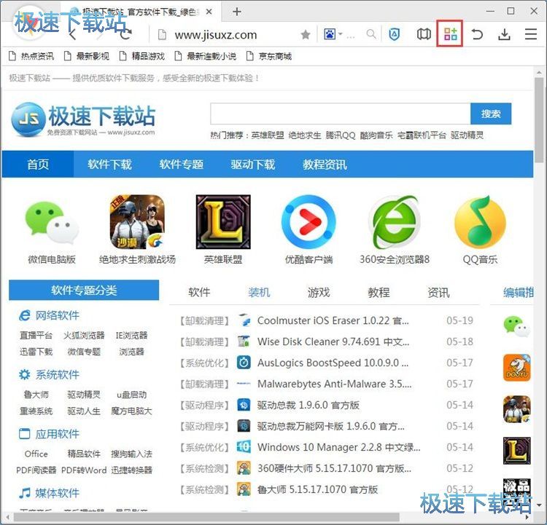Open 精品游戏 bookmark

[142, 56]
